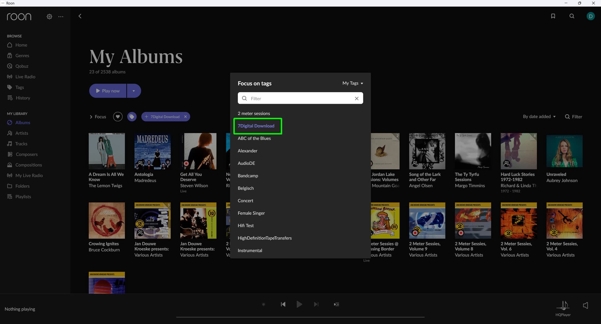Skip to previous track

[x=283, y=304]
